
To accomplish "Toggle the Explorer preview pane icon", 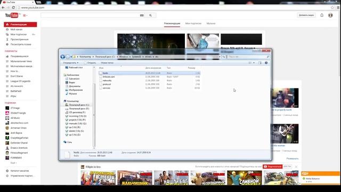I will coord(259,63).
